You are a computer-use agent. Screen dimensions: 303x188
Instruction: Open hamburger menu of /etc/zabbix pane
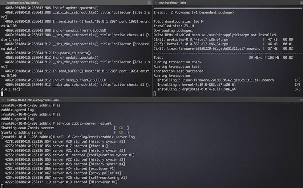point(149,3)
